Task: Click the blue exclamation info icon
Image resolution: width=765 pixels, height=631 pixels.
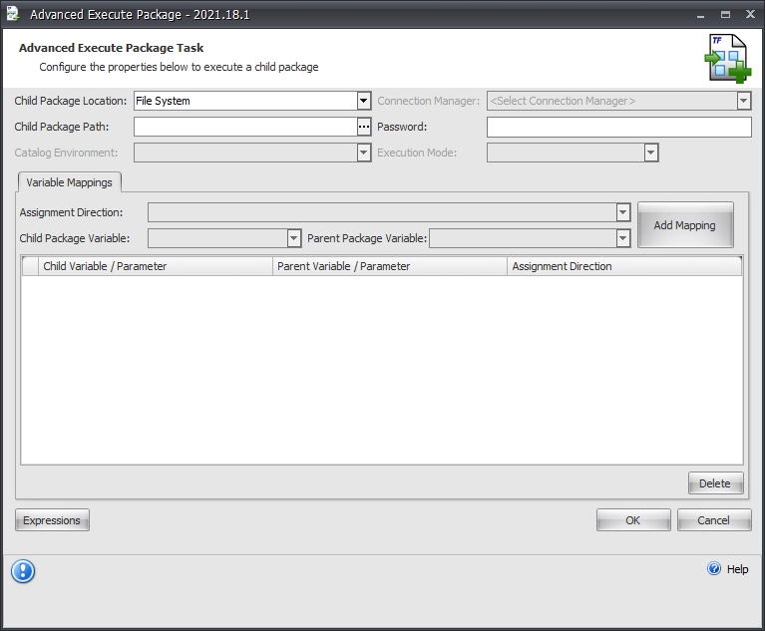Action: click(x=23, y=571)
